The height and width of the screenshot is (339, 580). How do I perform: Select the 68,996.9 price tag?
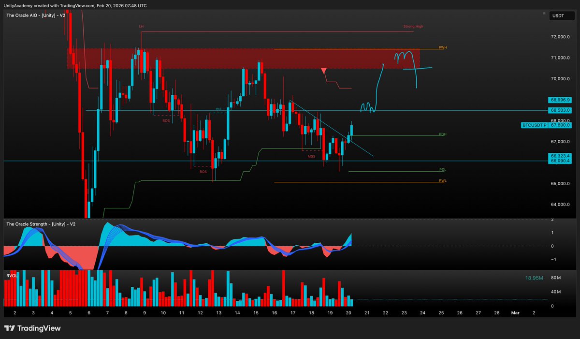(x=560, y=100)
